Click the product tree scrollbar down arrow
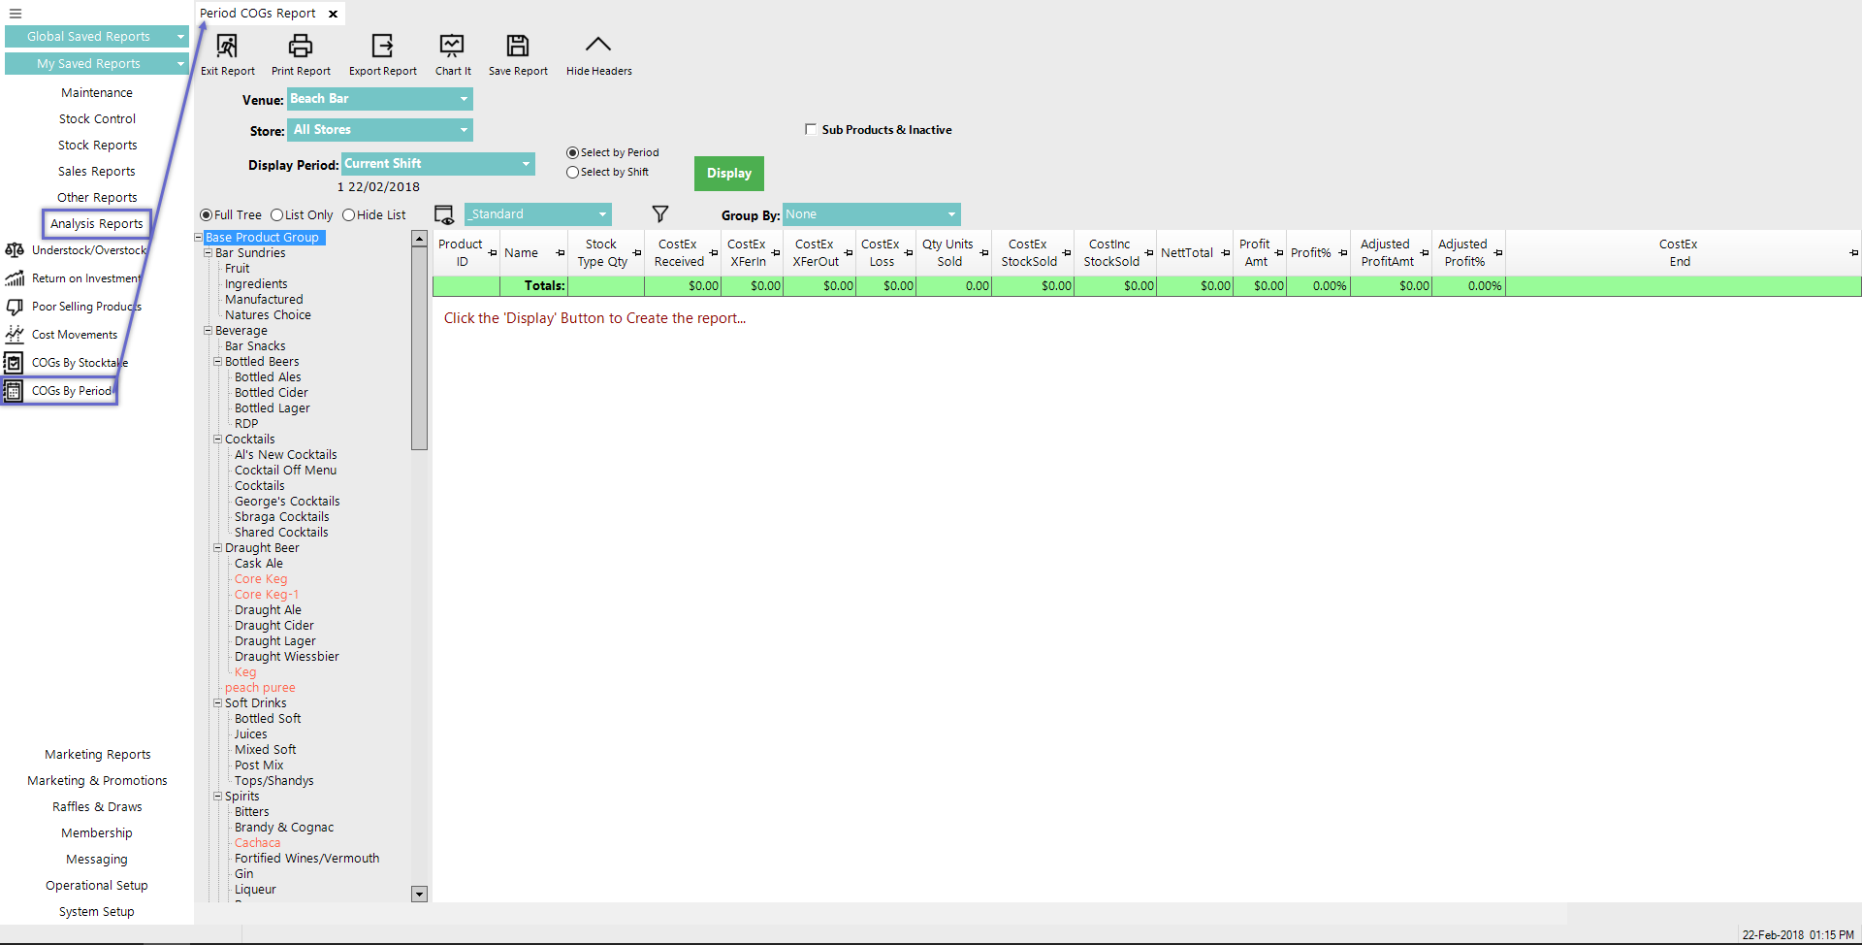1862x945 pixels. point(420,894)
